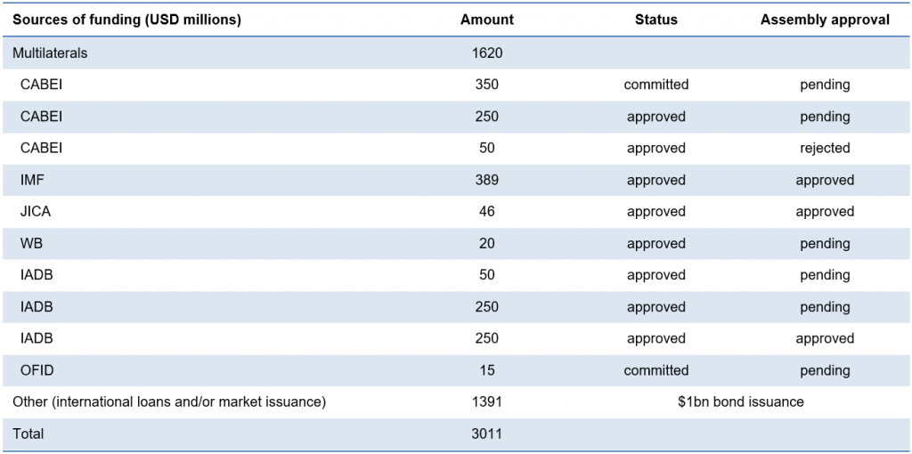Click the "Total" row label
The height and width of the screenshot is (454, 912).
coord(28,434)
